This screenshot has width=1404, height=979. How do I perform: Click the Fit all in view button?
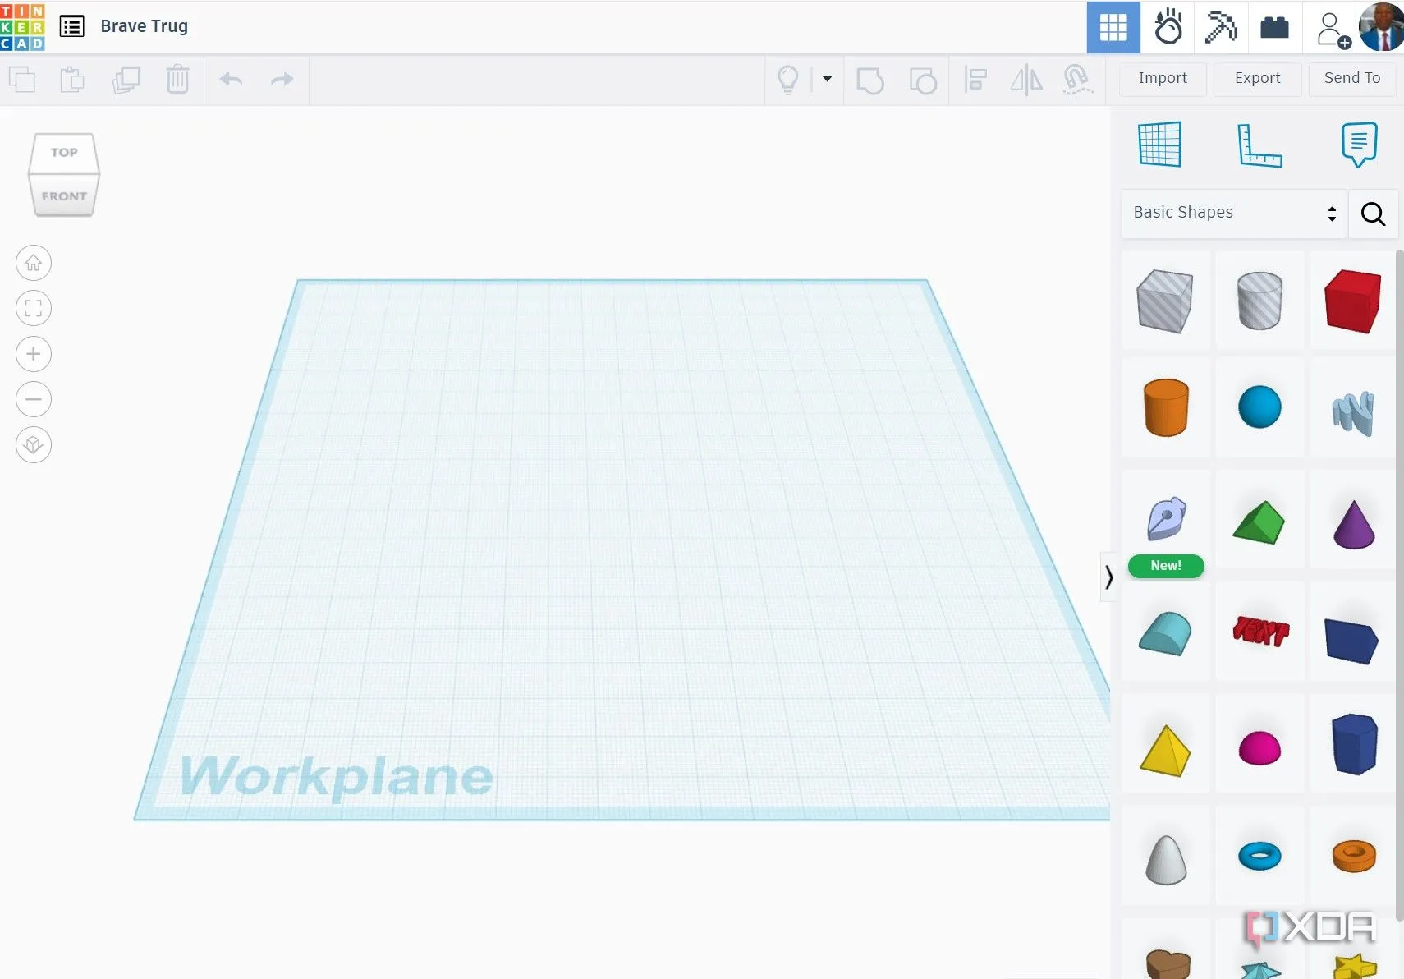34,309
